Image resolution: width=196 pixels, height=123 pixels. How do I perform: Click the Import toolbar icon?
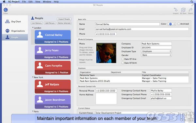click(176, 10)
